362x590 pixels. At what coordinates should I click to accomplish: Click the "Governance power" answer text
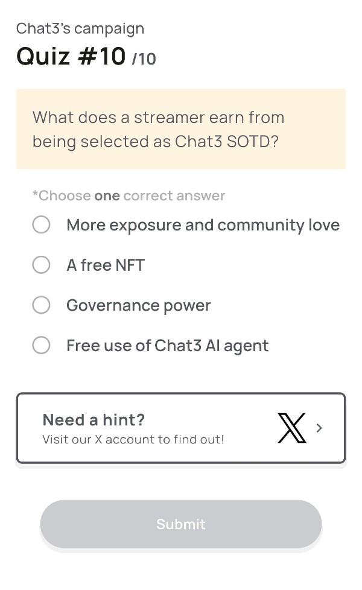[x=139, y=305]
